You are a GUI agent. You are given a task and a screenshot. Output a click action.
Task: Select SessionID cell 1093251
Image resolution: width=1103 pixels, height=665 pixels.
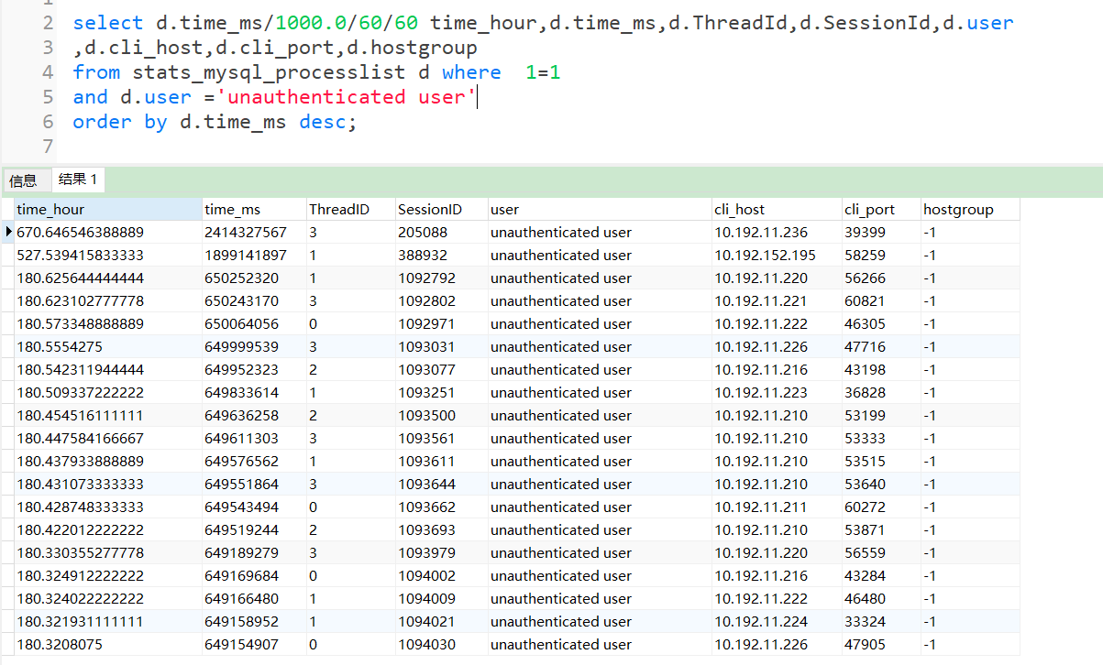click(441, 393)
